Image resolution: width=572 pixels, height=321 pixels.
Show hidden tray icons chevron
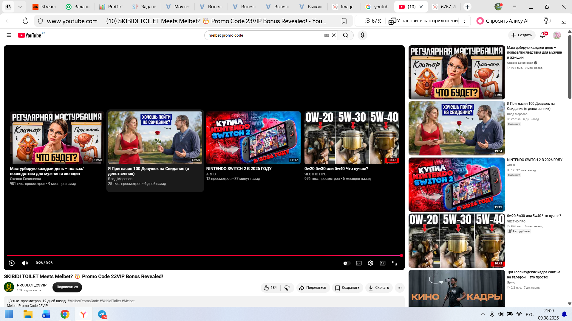click(483, 314)
